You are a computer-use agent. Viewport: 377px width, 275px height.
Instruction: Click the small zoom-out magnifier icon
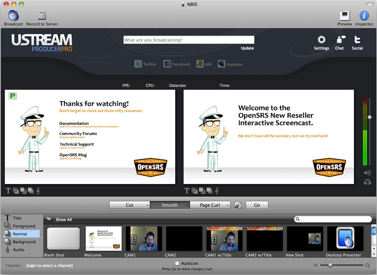coord(316,266)
